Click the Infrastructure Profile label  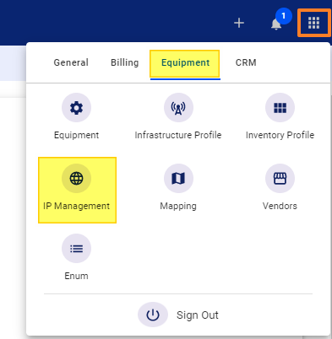pos(178,135)
